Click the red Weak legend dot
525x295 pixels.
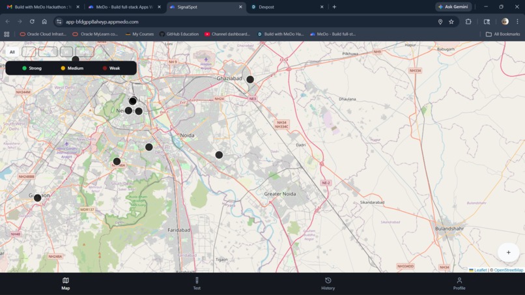click(x=105, y=68)
